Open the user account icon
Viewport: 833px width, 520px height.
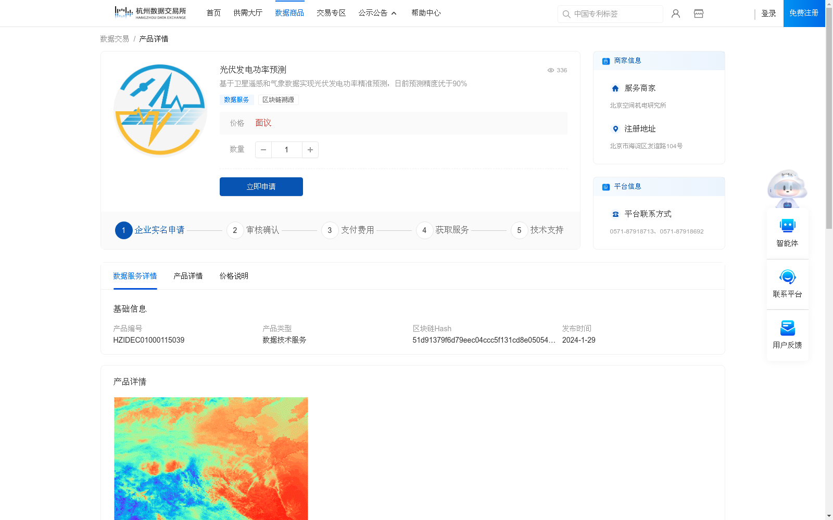click(x=676, y=14)
